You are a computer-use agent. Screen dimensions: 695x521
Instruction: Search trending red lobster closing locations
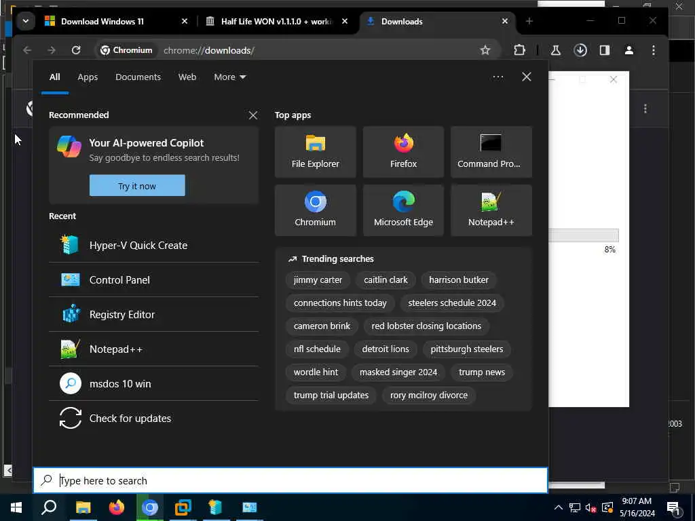(426, 326)
